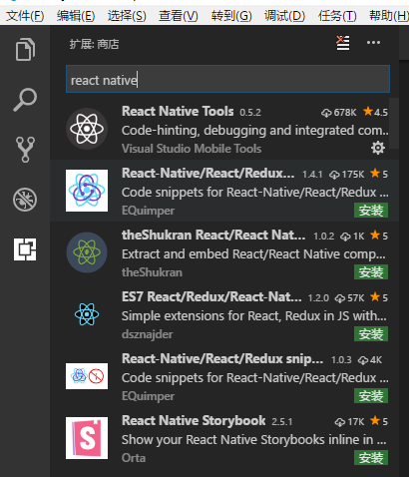Open the Debug view
The image size is (409, 477).
25,200
